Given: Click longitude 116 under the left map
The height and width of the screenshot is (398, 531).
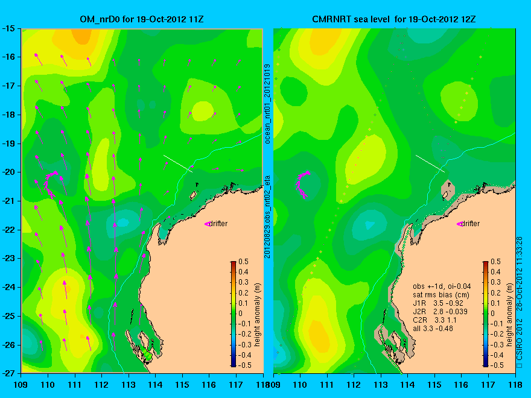Looking at the screenshot, I should 209,385.
